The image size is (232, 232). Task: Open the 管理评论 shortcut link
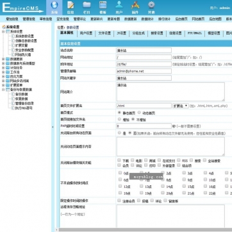click(x=79, y=19)
